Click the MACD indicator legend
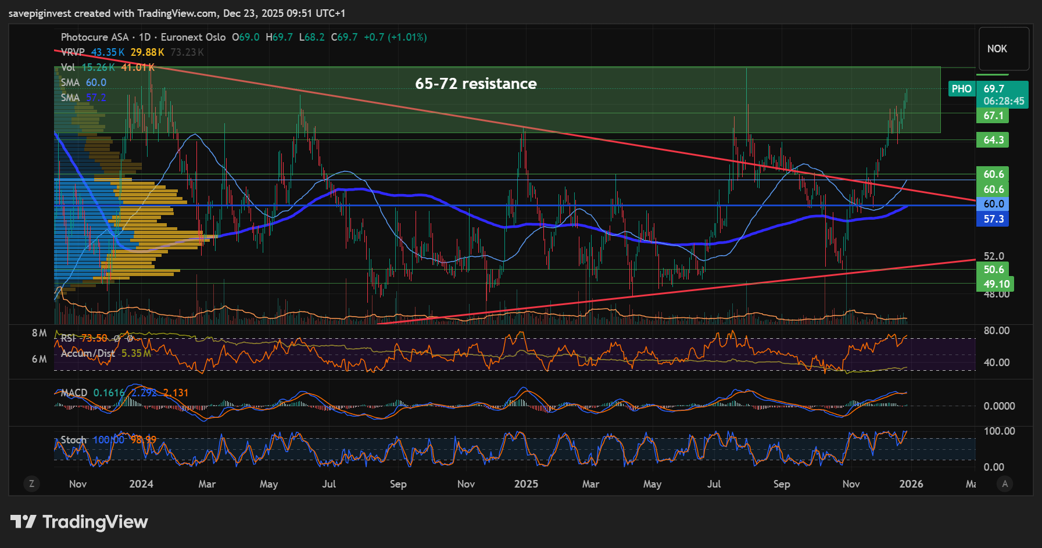1042x548 pixels. click(x=74, y=393)
